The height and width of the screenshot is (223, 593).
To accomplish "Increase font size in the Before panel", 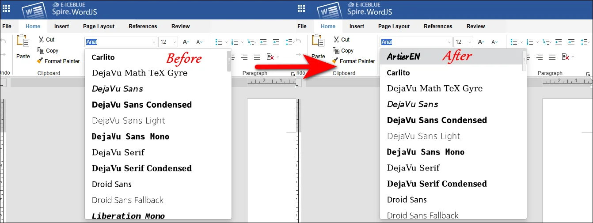I will 186,42.
